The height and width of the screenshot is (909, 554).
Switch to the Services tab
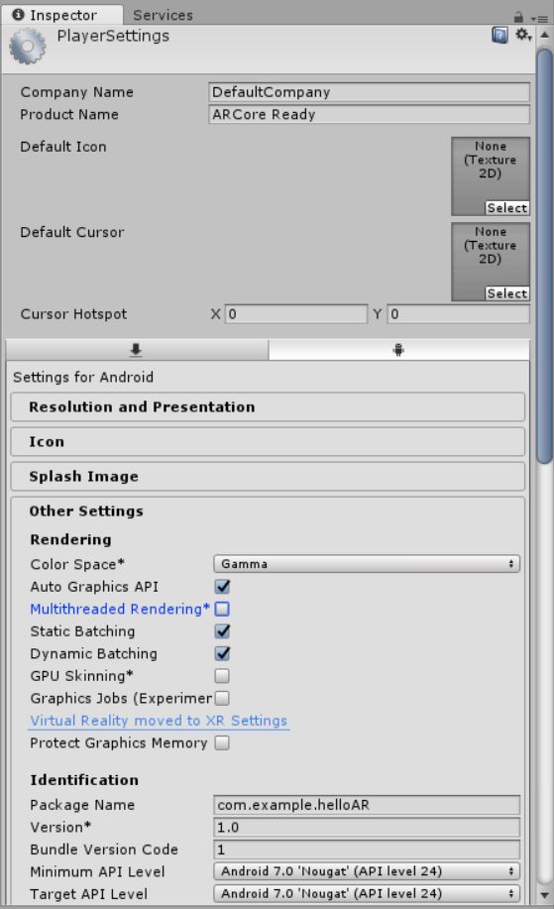coord(163,15)
